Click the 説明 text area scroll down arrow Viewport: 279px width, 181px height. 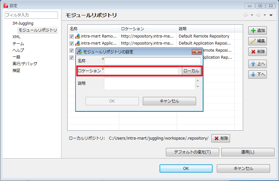[198, 86]
